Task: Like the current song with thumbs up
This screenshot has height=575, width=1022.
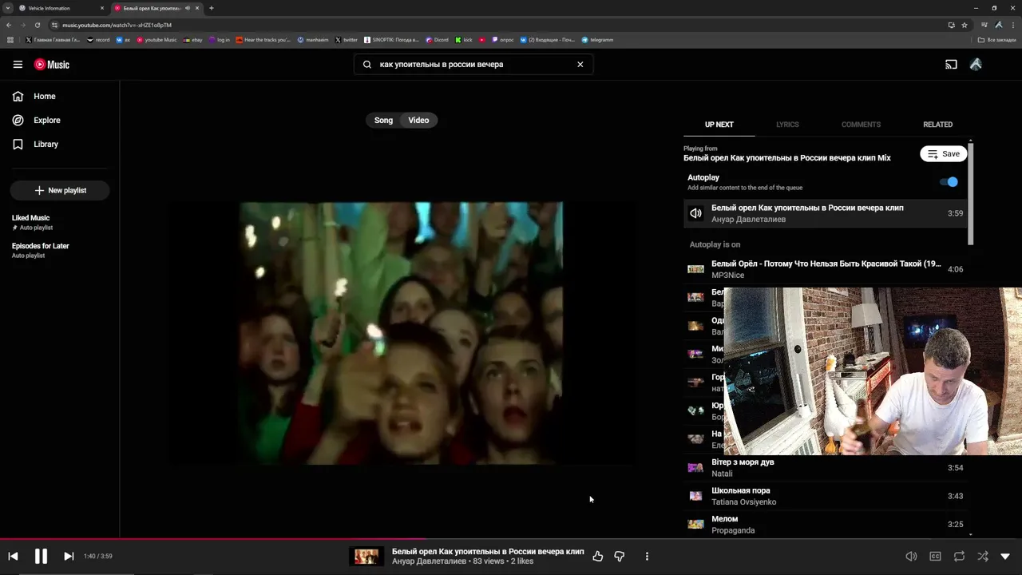Action: coord(598,556)
